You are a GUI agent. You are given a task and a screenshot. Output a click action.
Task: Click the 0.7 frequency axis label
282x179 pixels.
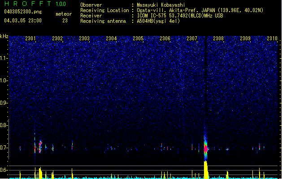click(x=4, y=148)
